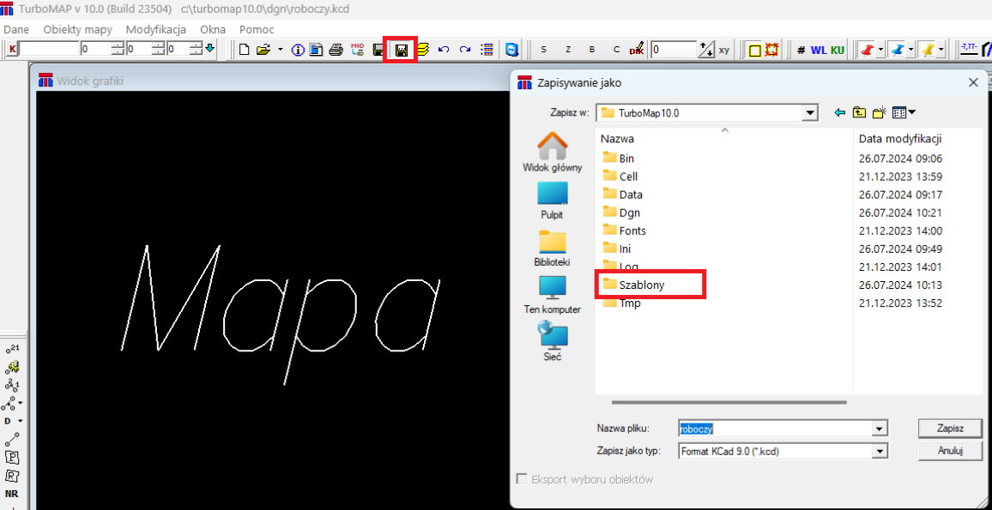The image size is (992, 510).
Task: Click the horizontal scrollbar in file list
Action: 729,402
